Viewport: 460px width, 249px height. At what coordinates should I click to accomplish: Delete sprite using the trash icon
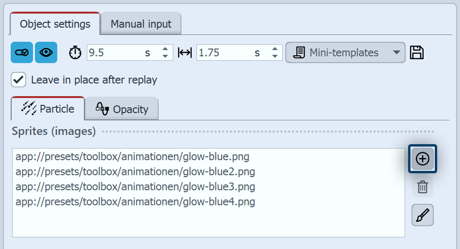423,187
